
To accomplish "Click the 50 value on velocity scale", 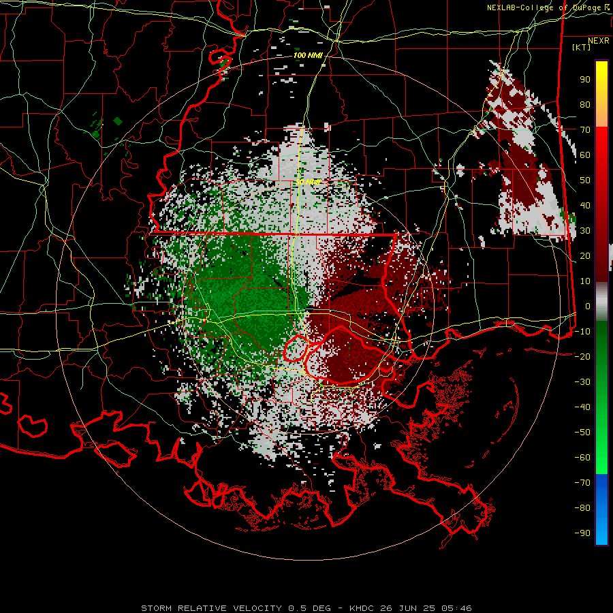I will [x=585, y=180].
